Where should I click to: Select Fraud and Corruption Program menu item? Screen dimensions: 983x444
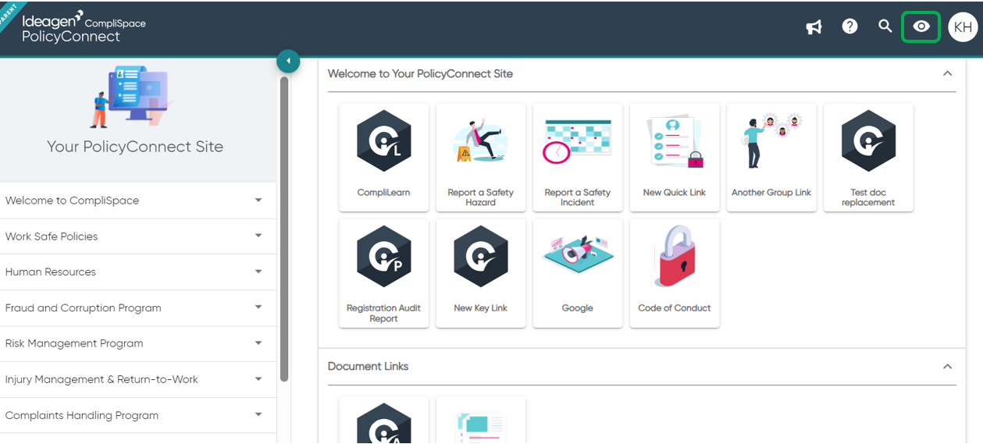click(x=138, y=307)
